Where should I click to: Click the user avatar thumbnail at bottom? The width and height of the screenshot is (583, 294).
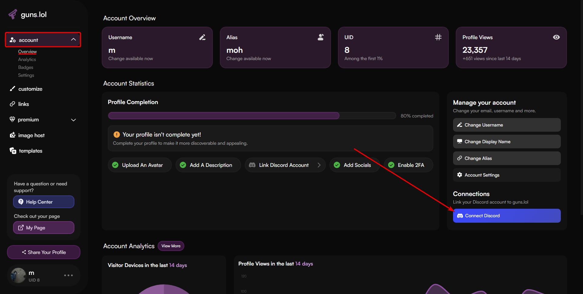click(x=18, y=275)
